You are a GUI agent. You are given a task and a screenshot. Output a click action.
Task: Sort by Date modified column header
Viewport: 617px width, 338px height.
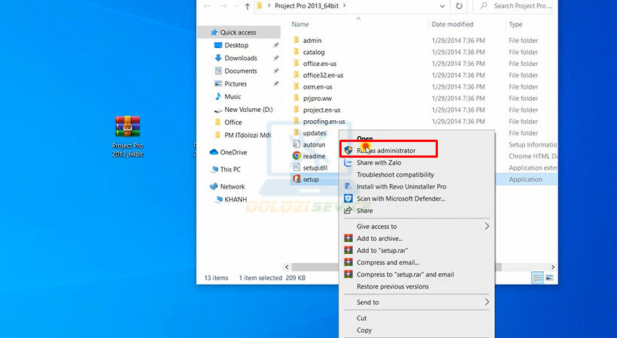452,24
